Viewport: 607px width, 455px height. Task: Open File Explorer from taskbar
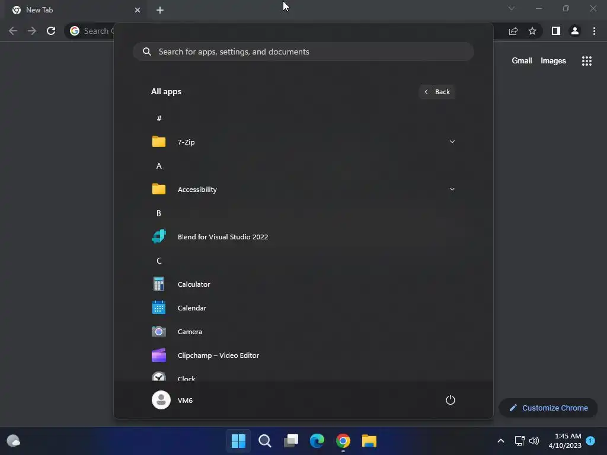[x=369, y=441]
